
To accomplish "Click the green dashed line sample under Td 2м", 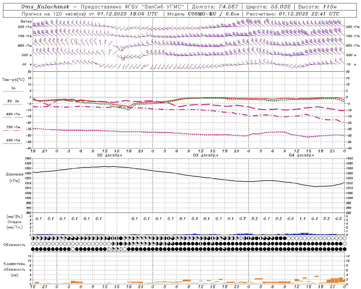I will (12, 104).
